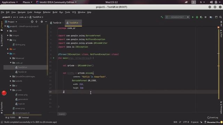The height and width of the screenshot is (125, 223).
Task: Click the tool windows quick-access icon in status bar corner
Action: coord(2,122)
